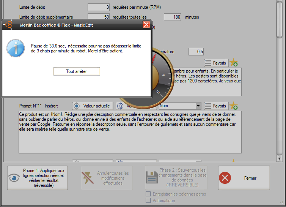Viewport: 286px width, 207px height.
Task: Edit the 180 minutes field
Action: 172,17
